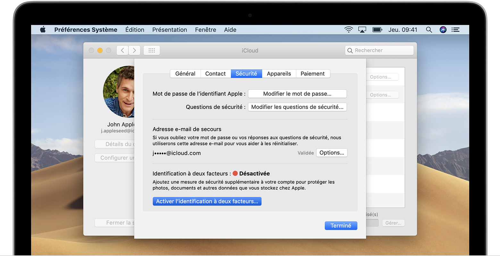Image resolution: width=500 pixels, height=256 pixels.
Task: Open the Édition menu
Action: 135,30
